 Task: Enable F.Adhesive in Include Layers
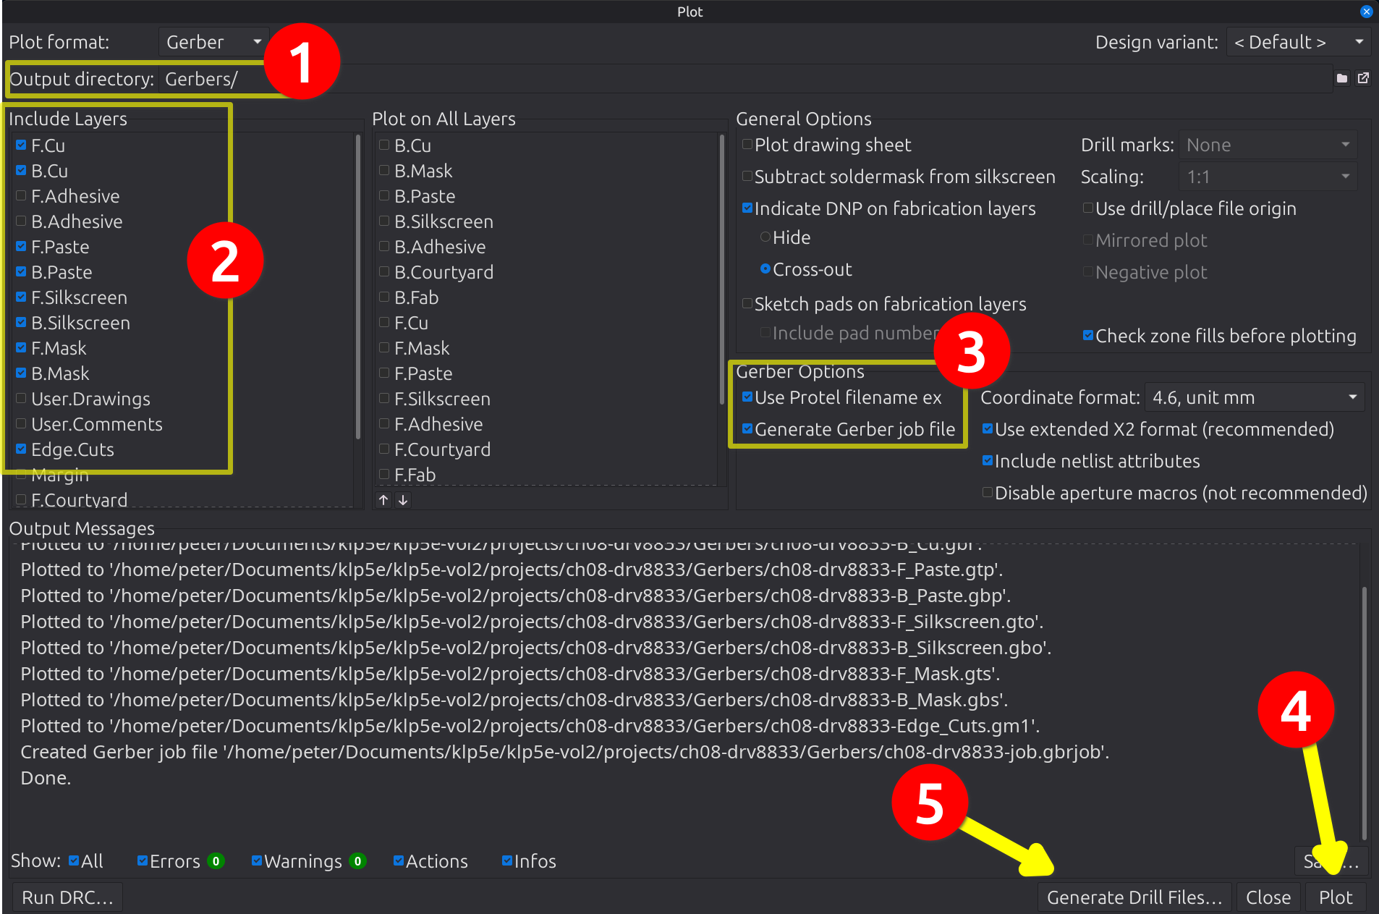tap(21, 196)
